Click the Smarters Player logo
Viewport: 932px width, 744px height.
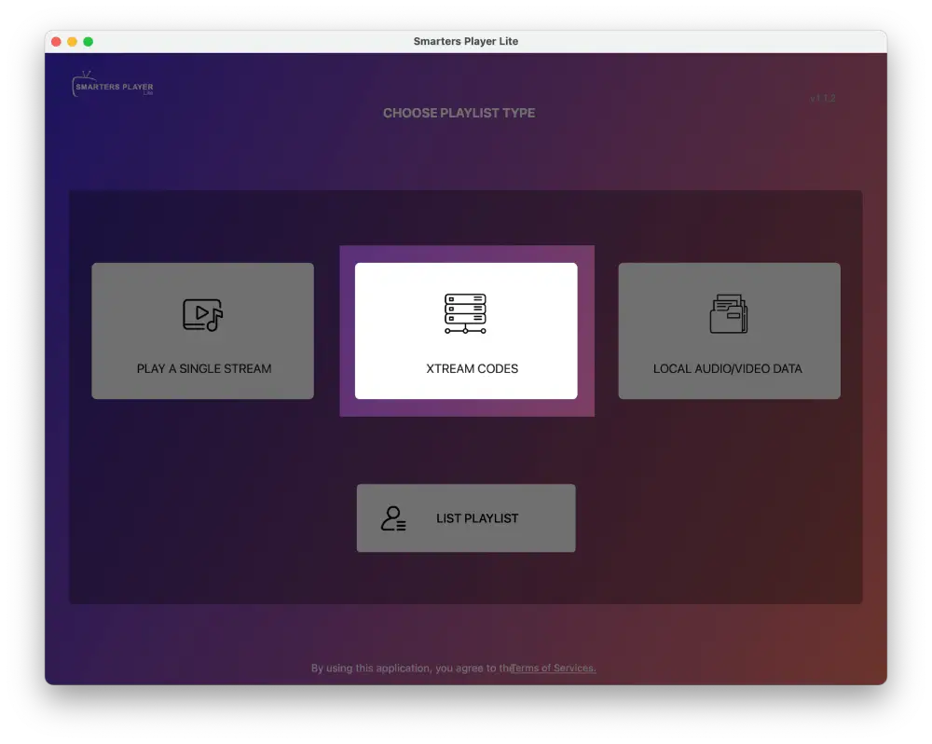113,85
